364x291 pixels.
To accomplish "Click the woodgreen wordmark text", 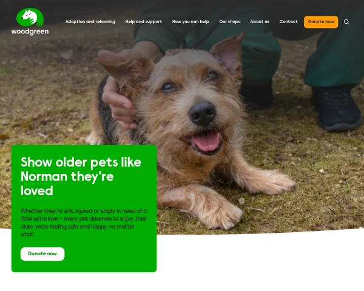I will 30,32.
